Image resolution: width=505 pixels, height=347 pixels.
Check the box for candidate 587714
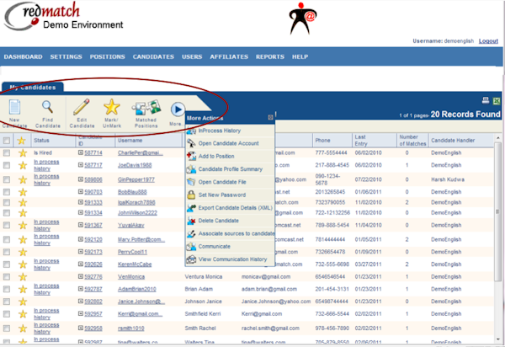(x=7, y=152)
